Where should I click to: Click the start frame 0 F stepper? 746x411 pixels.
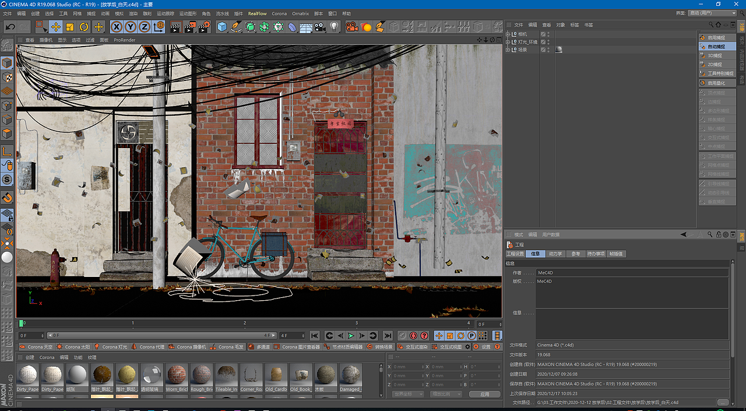(31, 336)
